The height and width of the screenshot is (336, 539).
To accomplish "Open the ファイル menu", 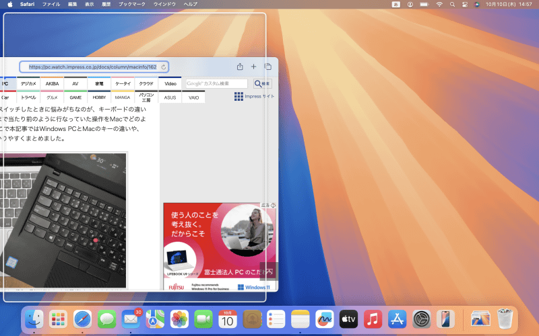I will pyautogui.click(x=51, y=4).
